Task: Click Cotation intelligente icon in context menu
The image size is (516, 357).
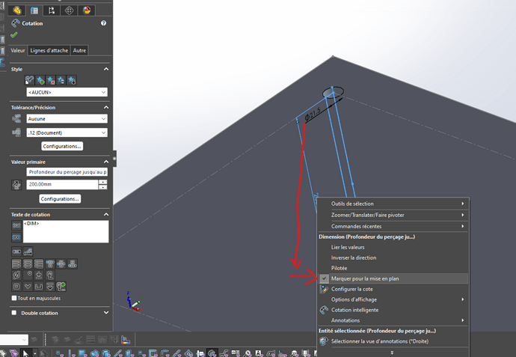Action: pos(324,310)
